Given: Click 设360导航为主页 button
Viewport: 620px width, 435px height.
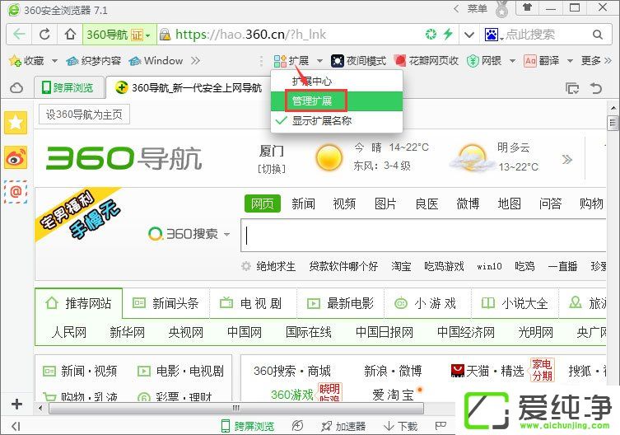Looking at the screenshot, I should (84, 115).
